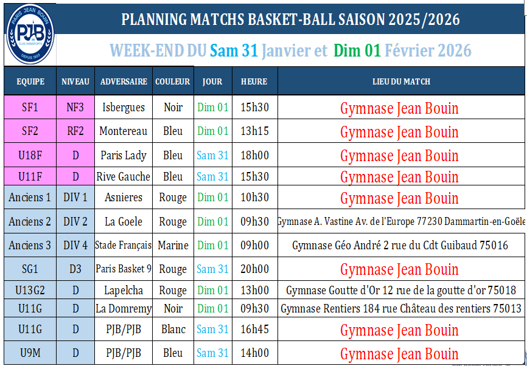Select the LIEU DU MATCH column header
This screenshot has height=366, width=527.
pos(401,81)
